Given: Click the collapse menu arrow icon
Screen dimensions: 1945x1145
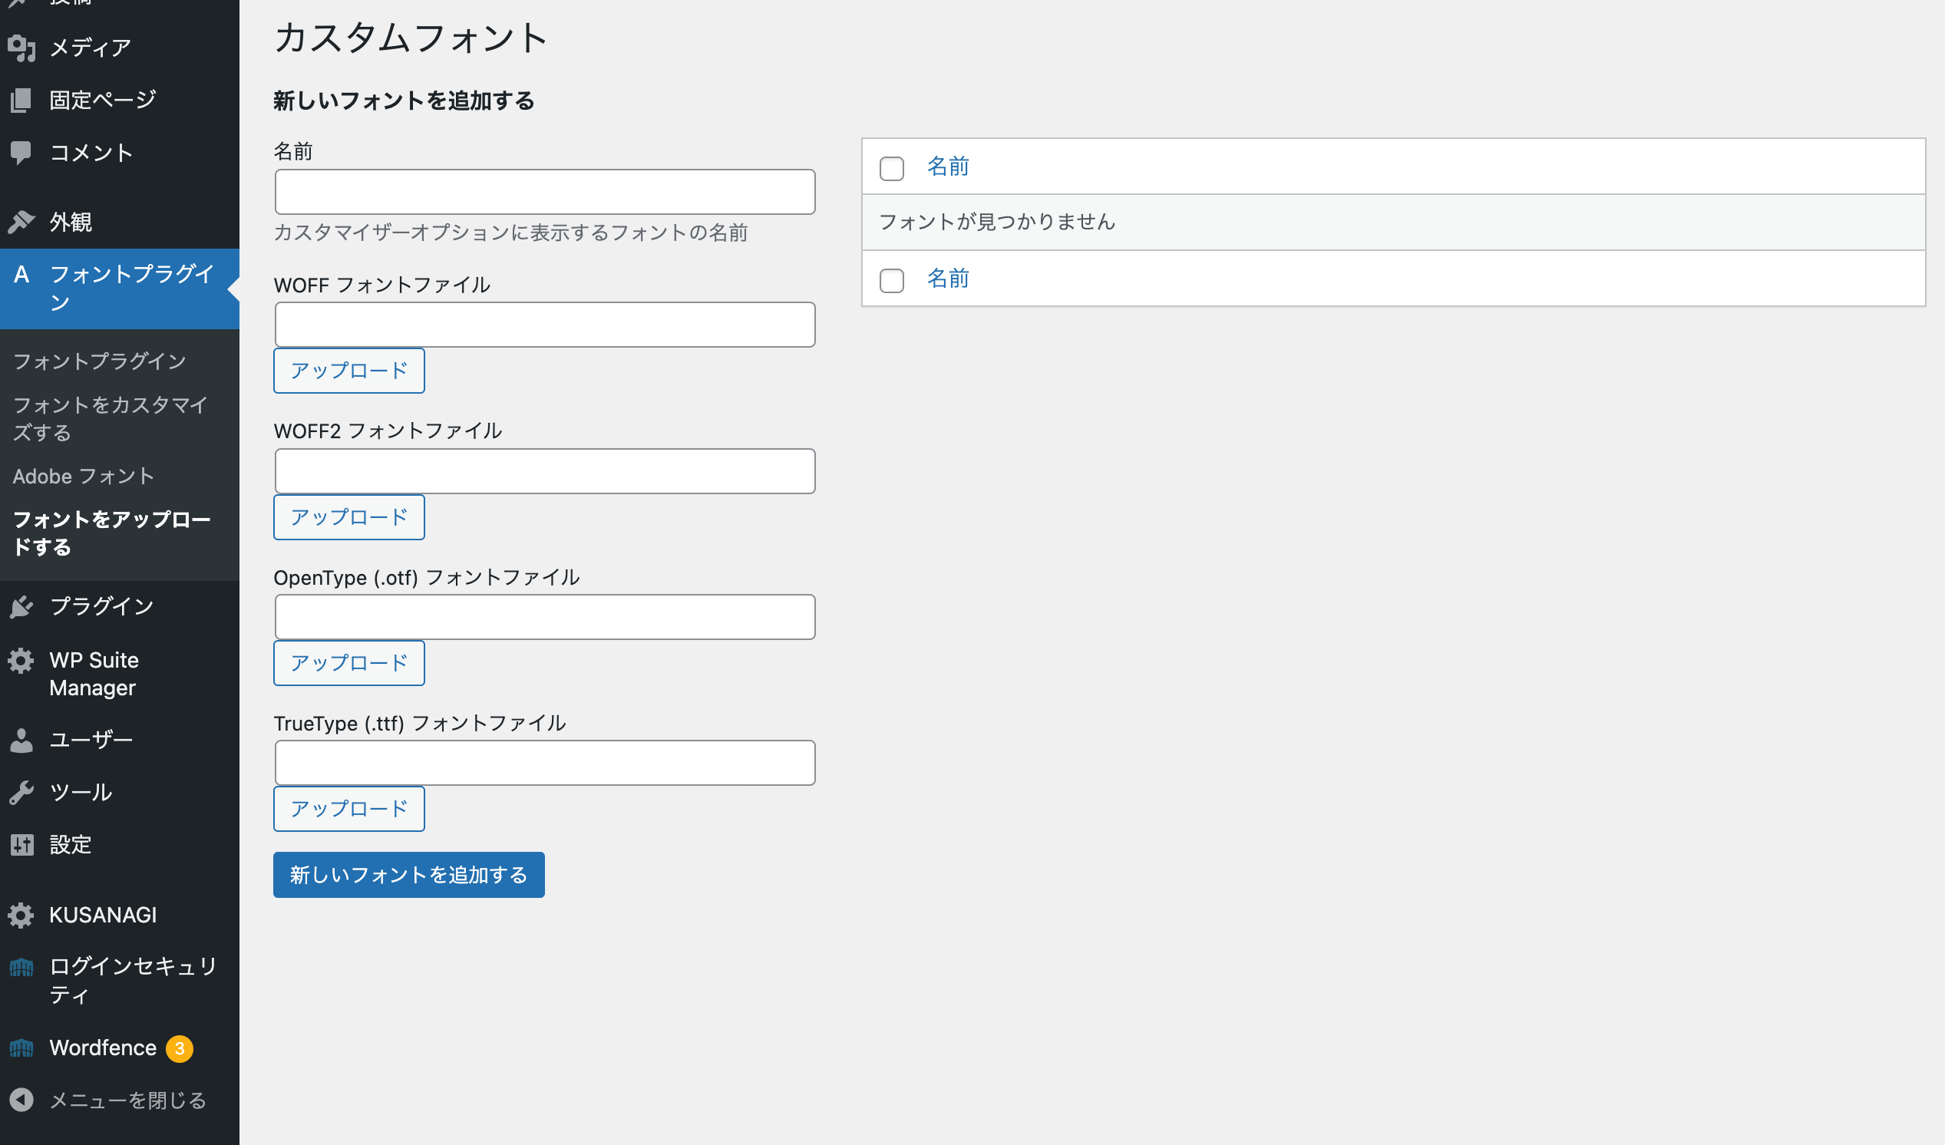Looking at the screenshot, I should 21,1100.
